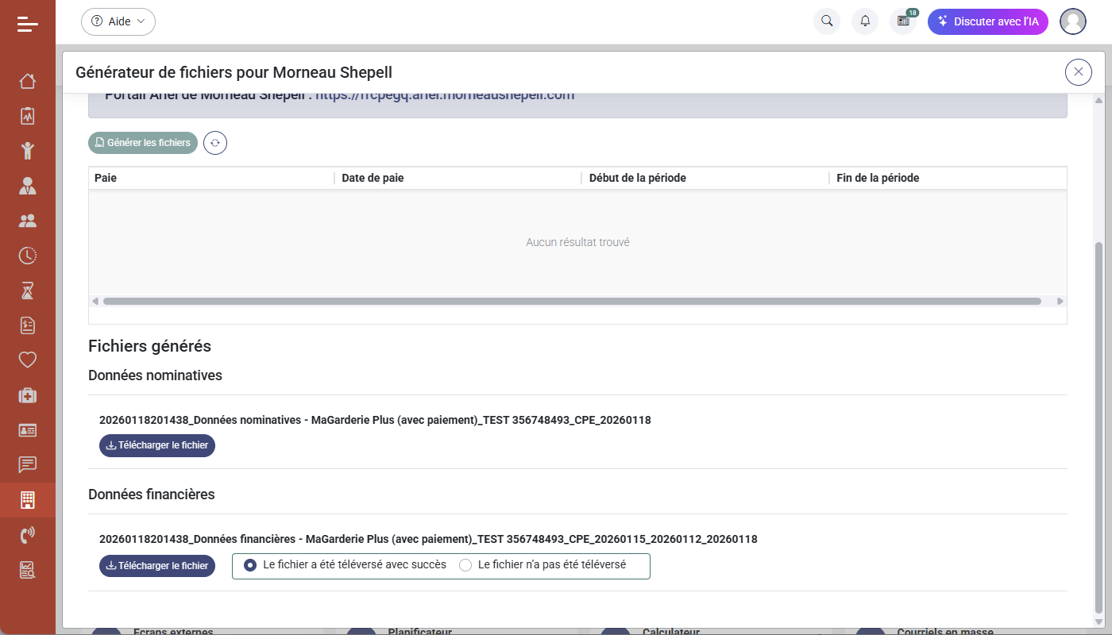Open the Aide dropdown menu
This screenshot has height=635, width=1112.
(x=118, y=21)
